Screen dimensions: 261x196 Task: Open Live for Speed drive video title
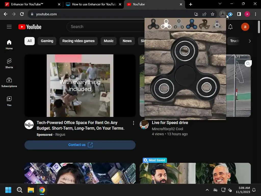[x=170, y=123]
